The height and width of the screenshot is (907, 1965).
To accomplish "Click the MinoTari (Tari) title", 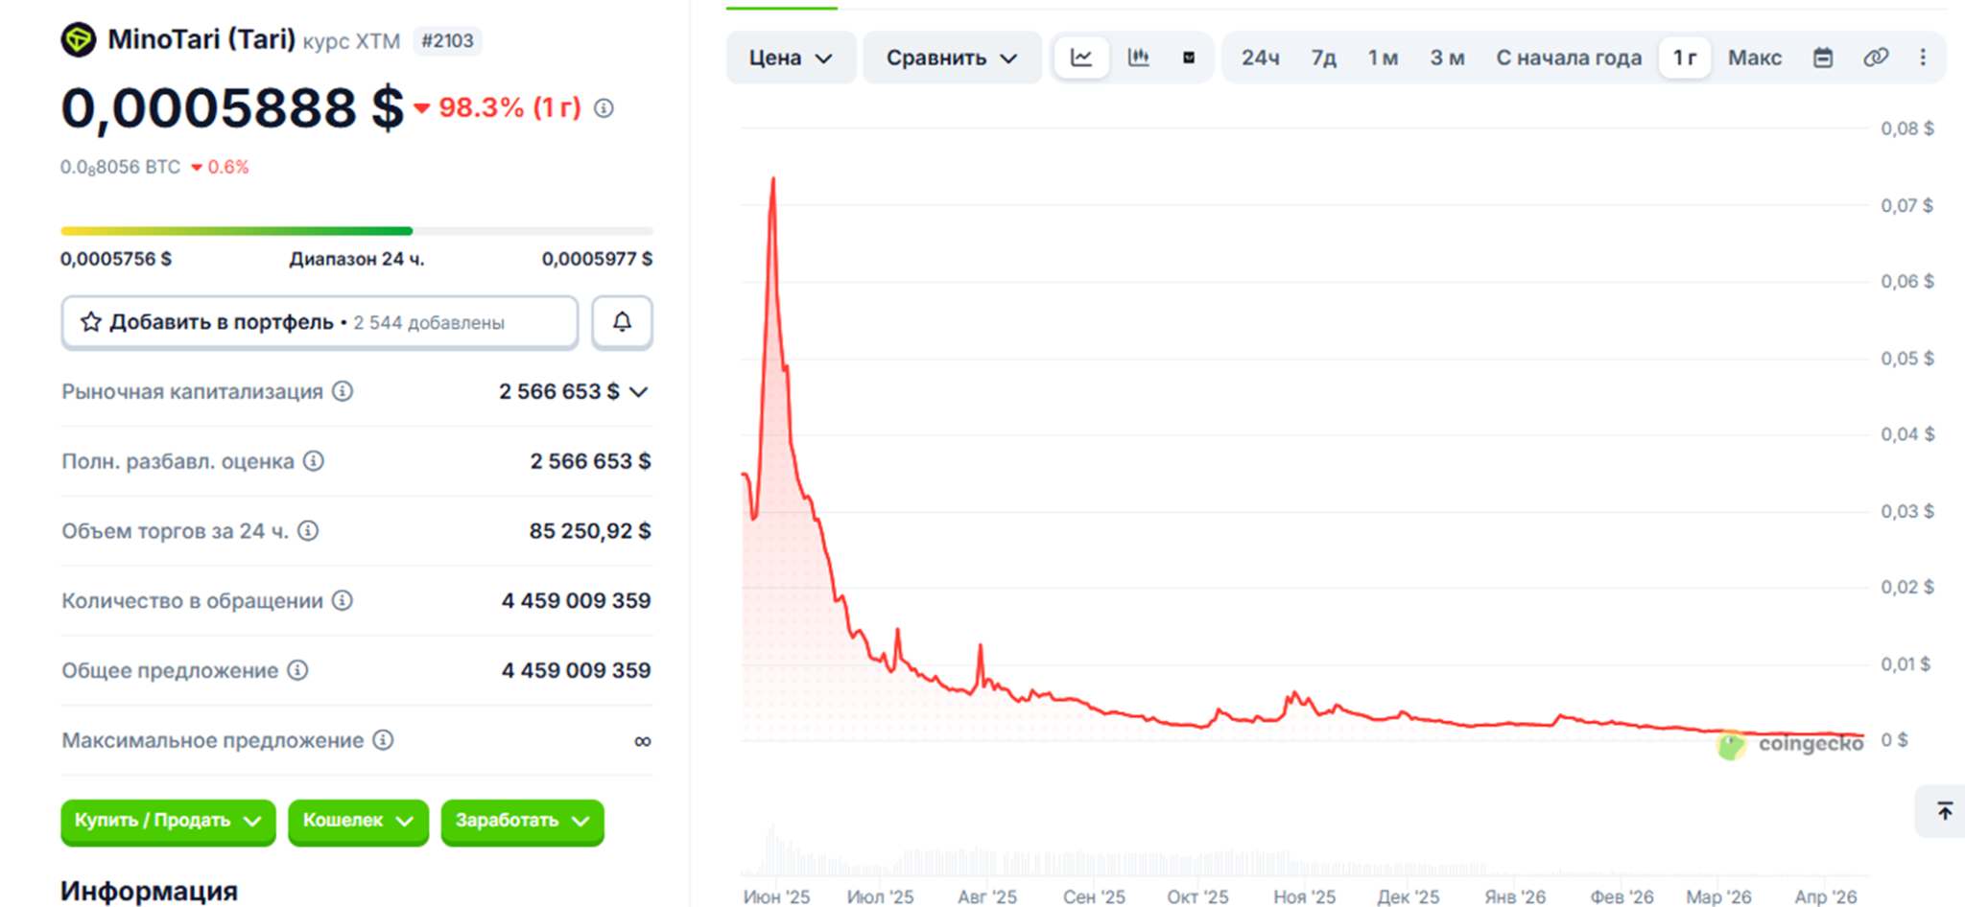I will (201, 39).
